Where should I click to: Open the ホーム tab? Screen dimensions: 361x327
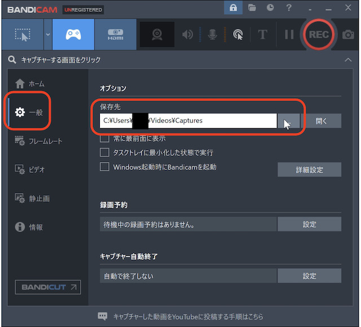click(x=30, y=84)
